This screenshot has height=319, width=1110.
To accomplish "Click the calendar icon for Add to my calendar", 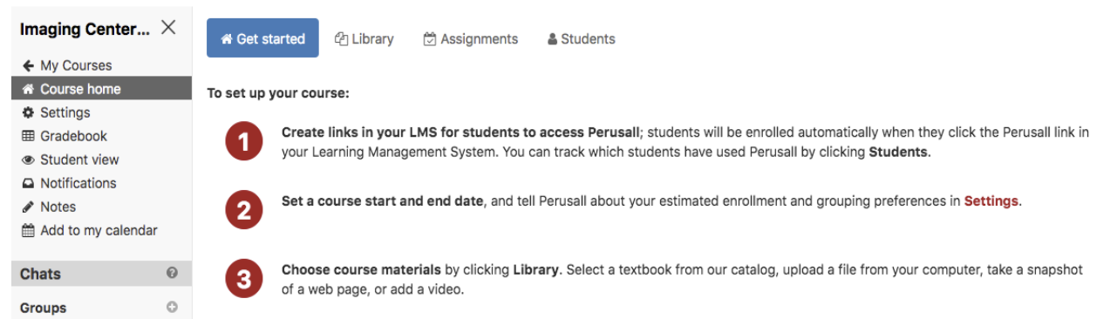I will (x=28, y=230).
